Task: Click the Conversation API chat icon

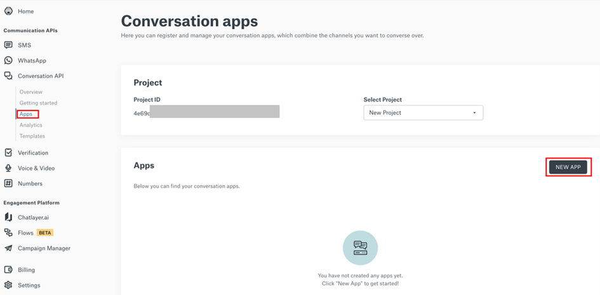Action: point(8,76)
